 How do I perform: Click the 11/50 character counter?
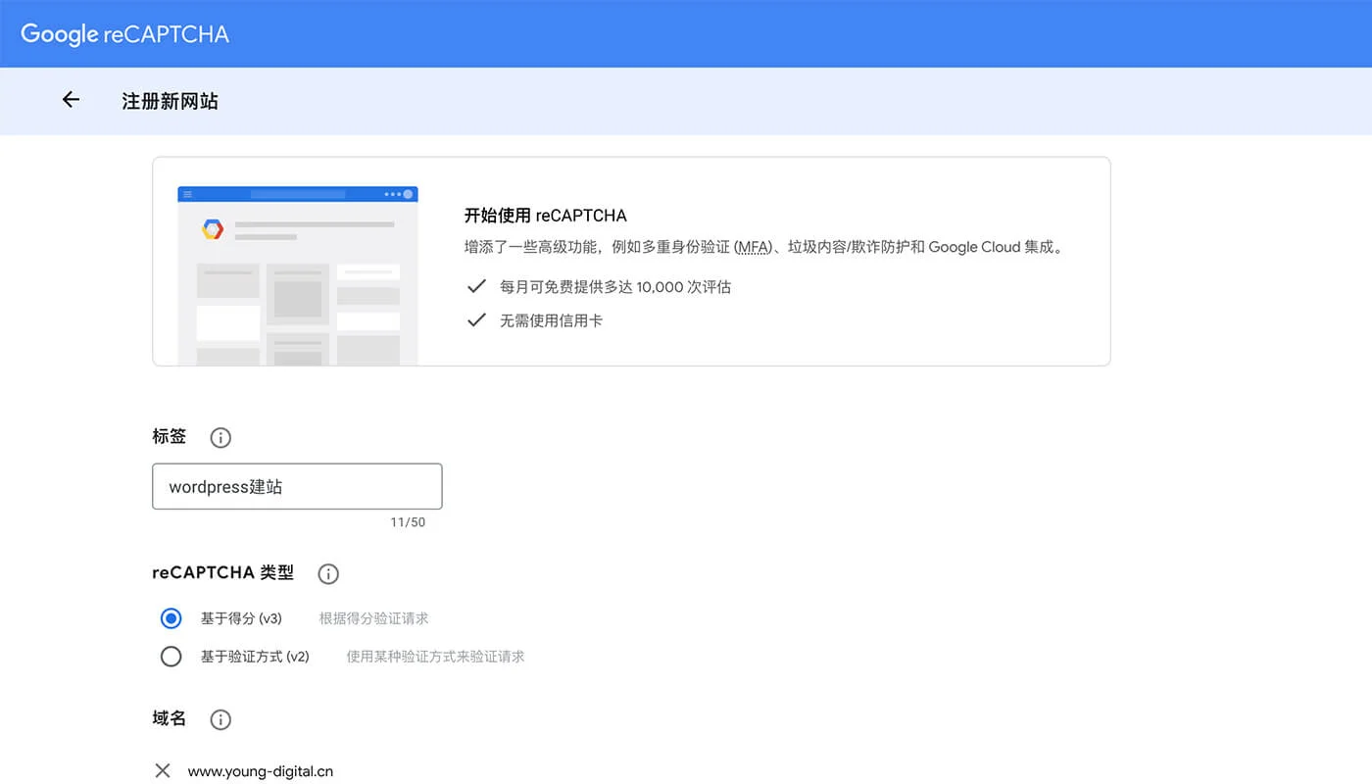coord(409,521)
